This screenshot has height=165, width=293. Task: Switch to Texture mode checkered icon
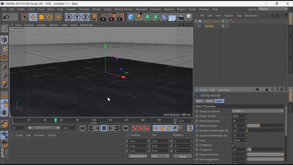tap(4, 49)
